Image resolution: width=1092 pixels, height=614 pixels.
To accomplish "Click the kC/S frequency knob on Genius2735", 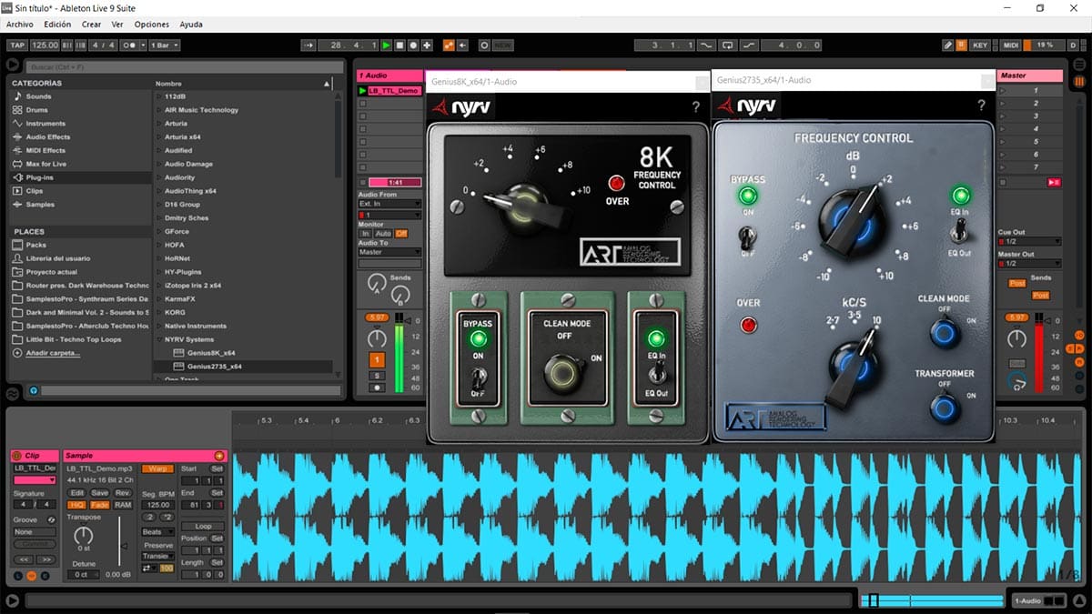I will 853,367.
